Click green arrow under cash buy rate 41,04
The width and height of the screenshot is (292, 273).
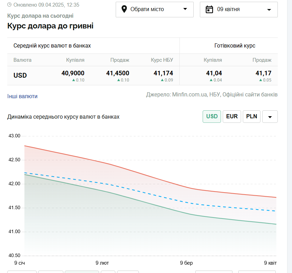211,80
